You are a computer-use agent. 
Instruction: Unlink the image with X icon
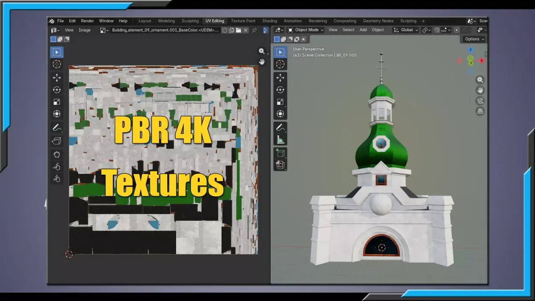245,30
